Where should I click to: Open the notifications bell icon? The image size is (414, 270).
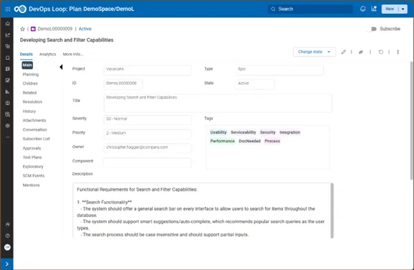[363, 9]
